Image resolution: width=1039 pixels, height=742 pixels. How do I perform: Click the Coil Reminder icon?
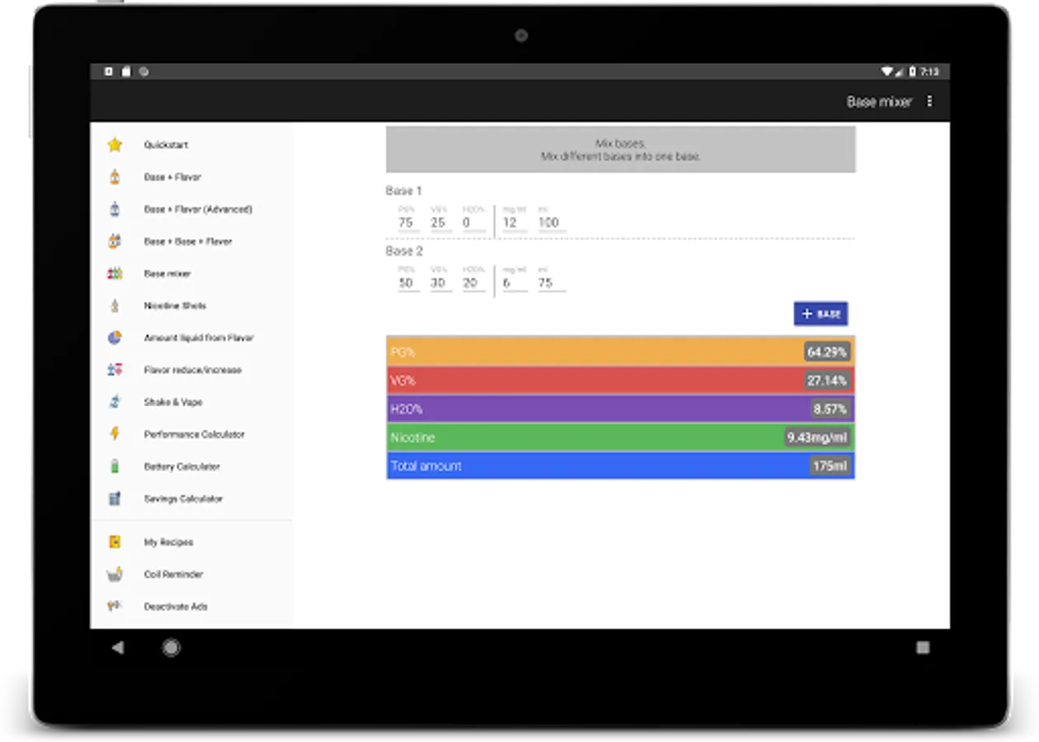(115, 575)
